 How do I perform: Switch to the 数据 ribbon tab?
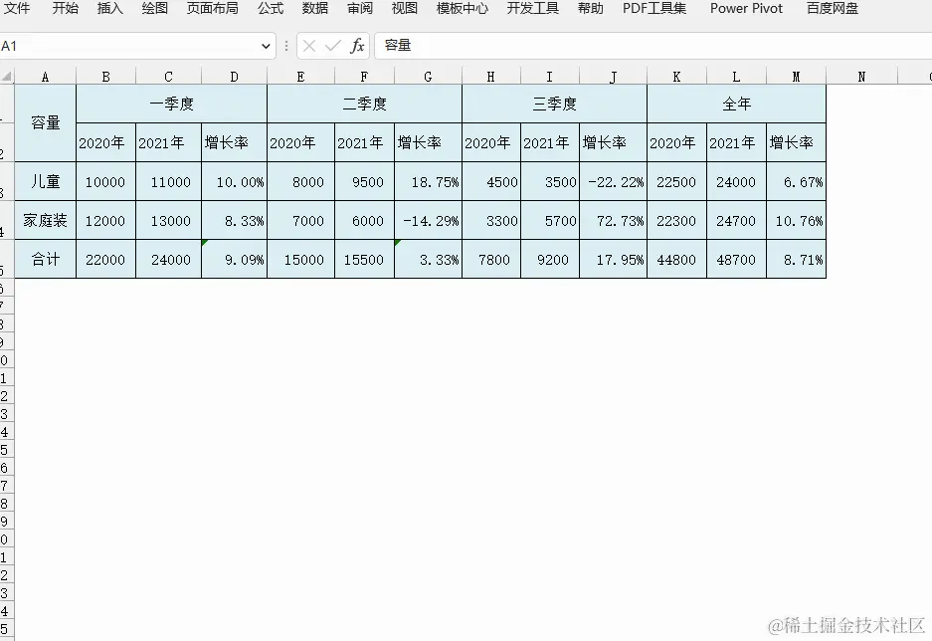[x=313, y=9]
